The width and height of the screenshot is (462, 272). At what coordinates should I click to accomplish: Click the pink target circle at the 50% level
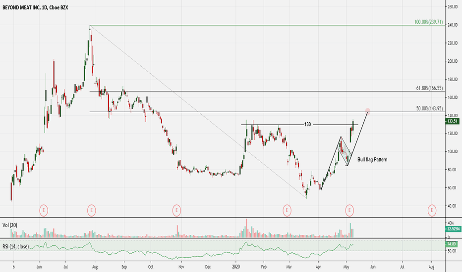[367, 111]
